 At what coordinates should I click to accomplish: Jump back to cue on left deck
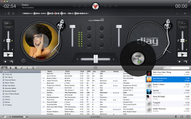point(11,62)
